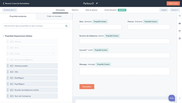Click the Mettre à jour button

(173, 3)
